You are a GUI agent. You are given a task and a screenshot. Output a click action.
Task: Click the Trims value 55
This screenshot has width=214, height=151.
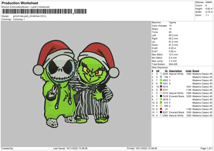click(x=170, y=32)
